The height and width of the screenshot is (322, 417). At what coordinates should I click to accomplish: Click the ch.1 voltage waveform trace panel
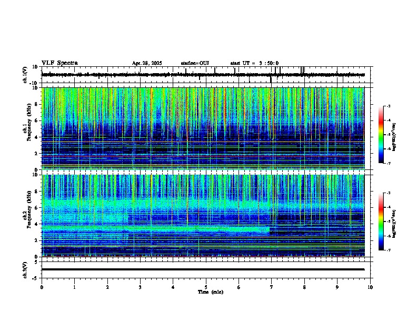click(207, 75)
